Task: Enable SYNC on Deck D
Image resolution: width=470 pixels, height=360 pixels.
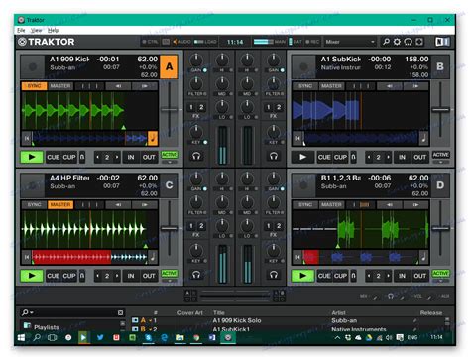Action: 305,205
